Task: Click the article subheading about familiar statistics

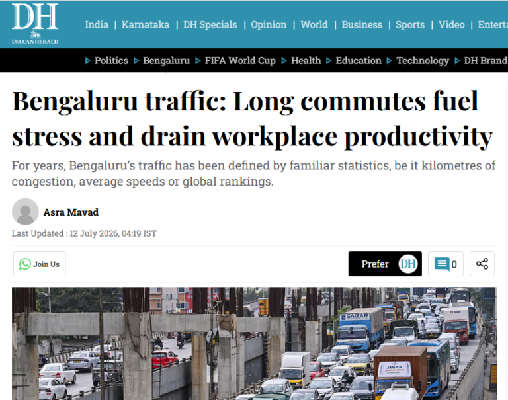Action: tap(254, 174)
